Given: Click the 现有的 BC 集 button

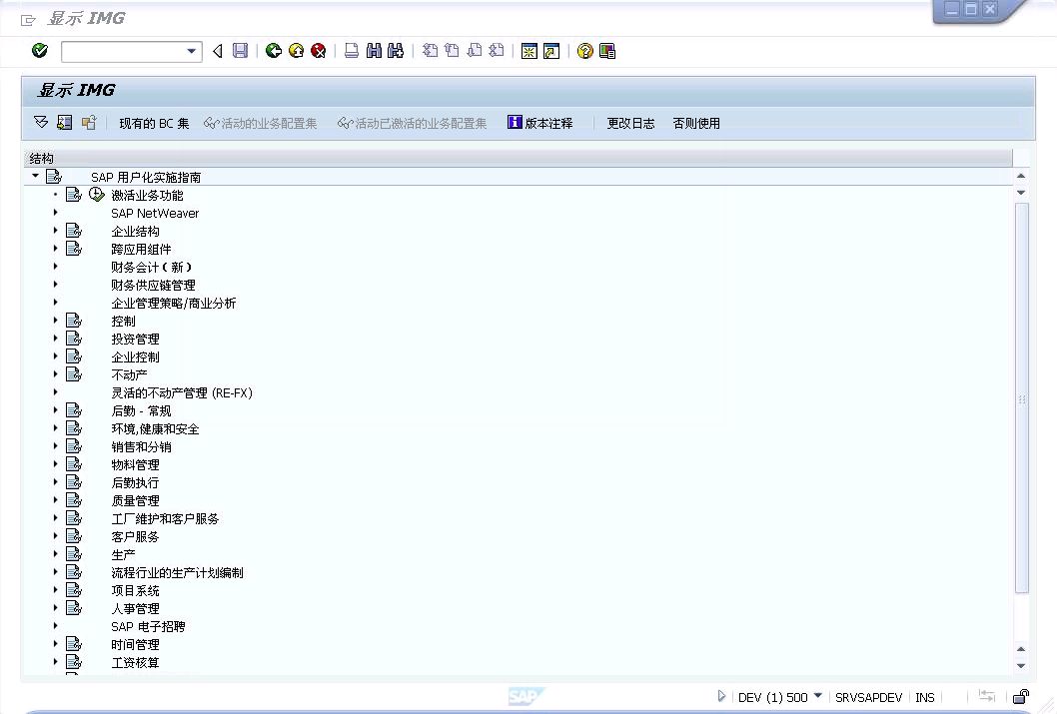Looking at the screenshot, I should coord(155,123).
